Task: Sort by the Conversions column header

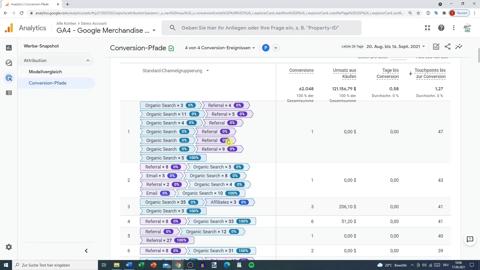Action: (301, 70)
